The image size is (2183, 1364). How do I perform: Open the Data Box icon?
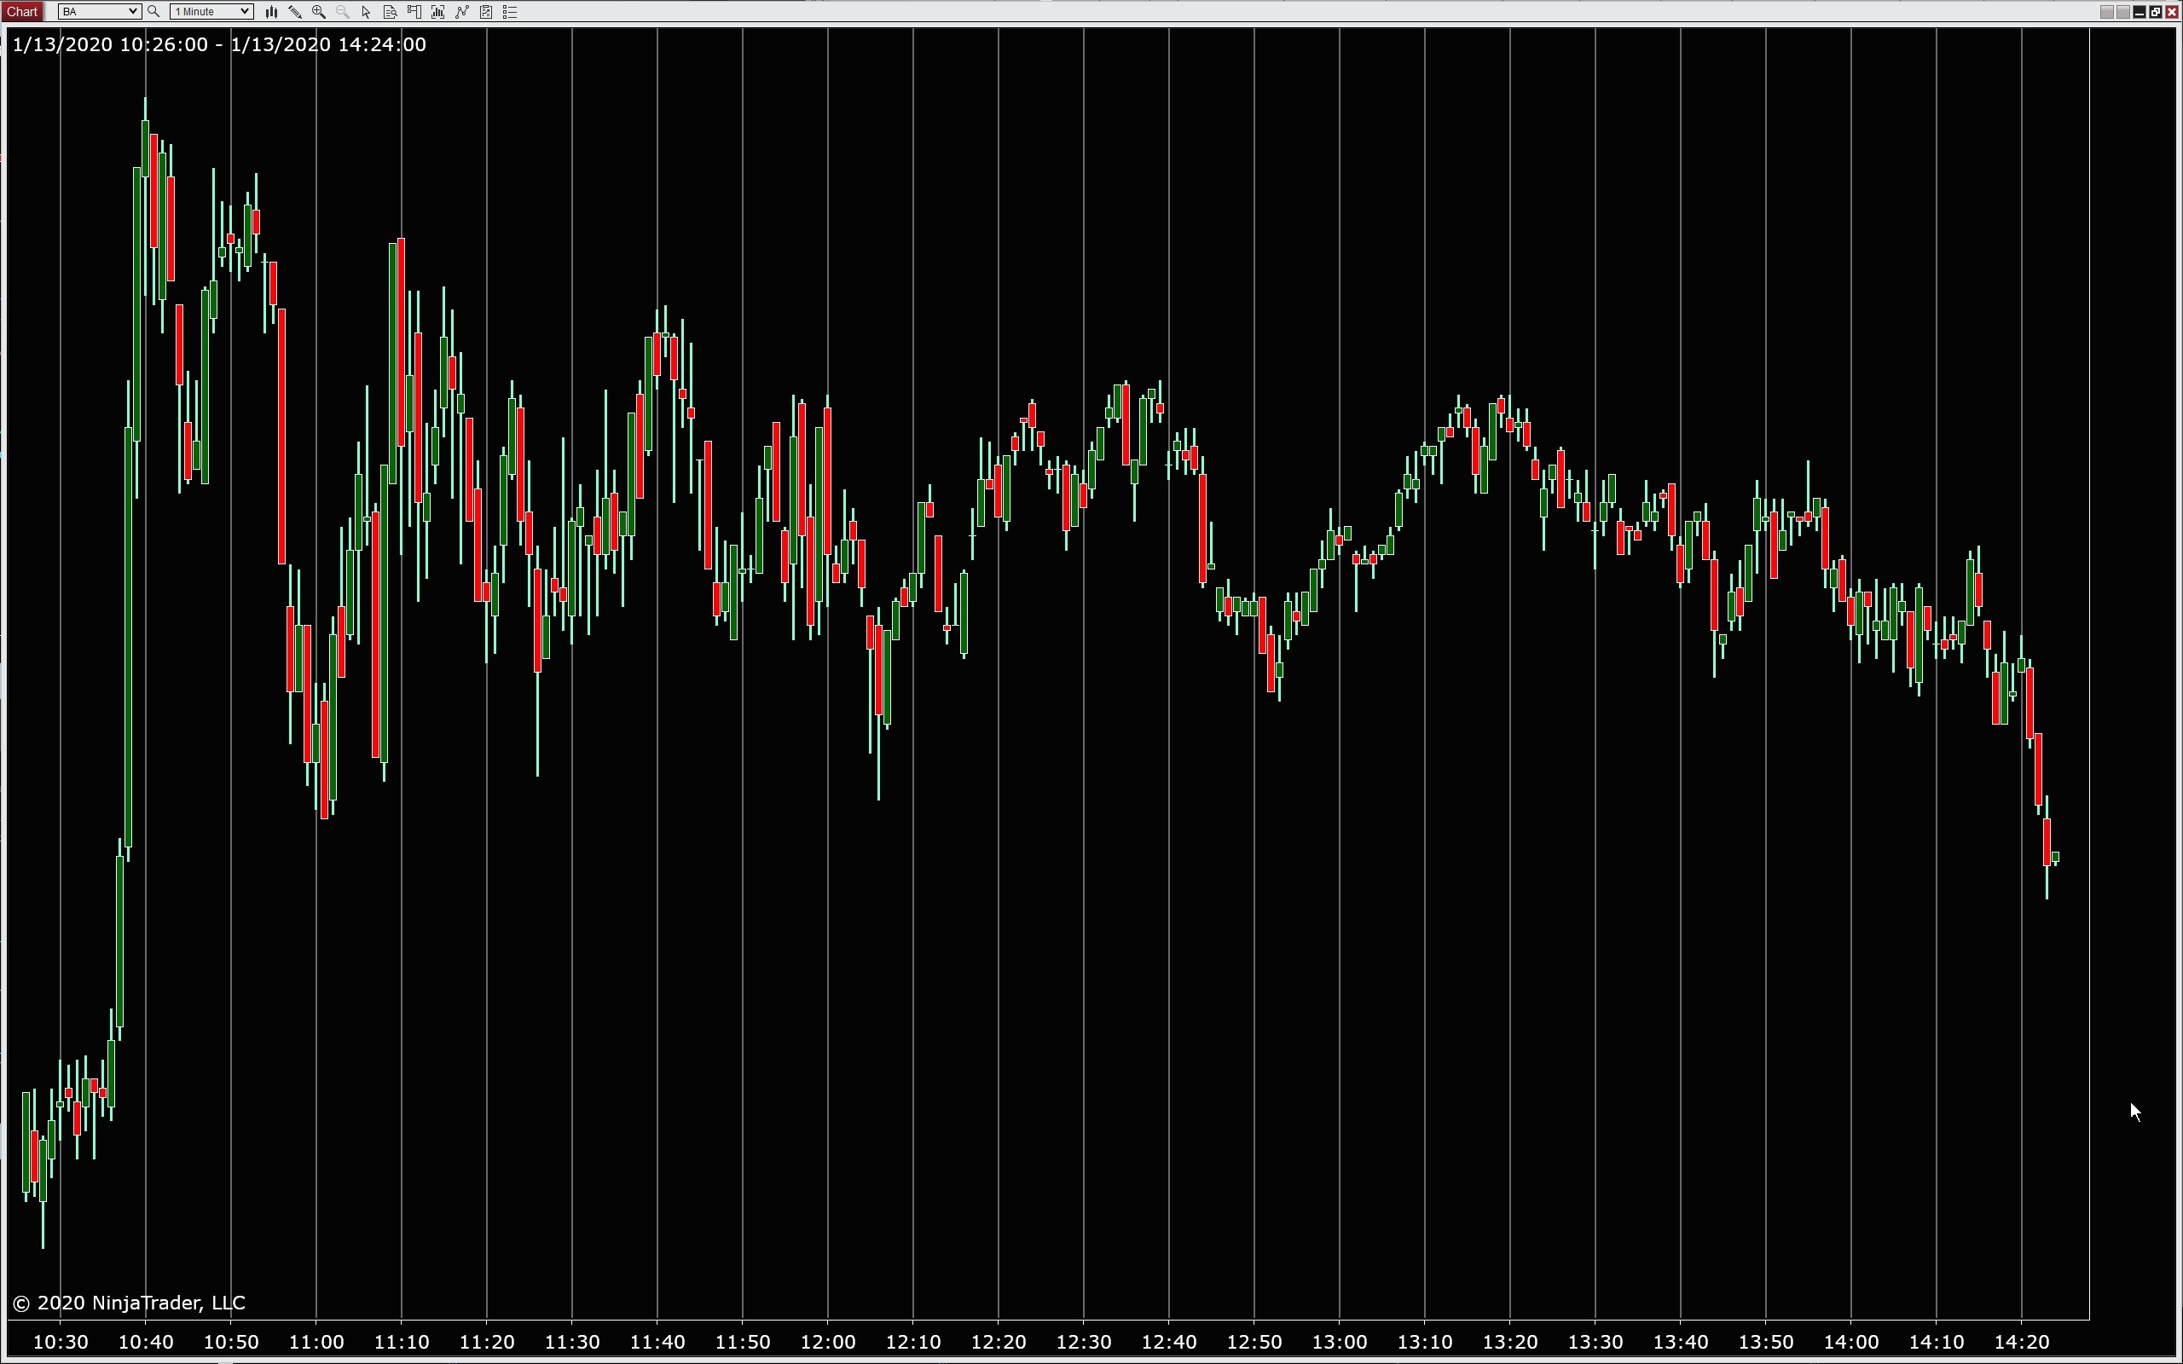390,12
